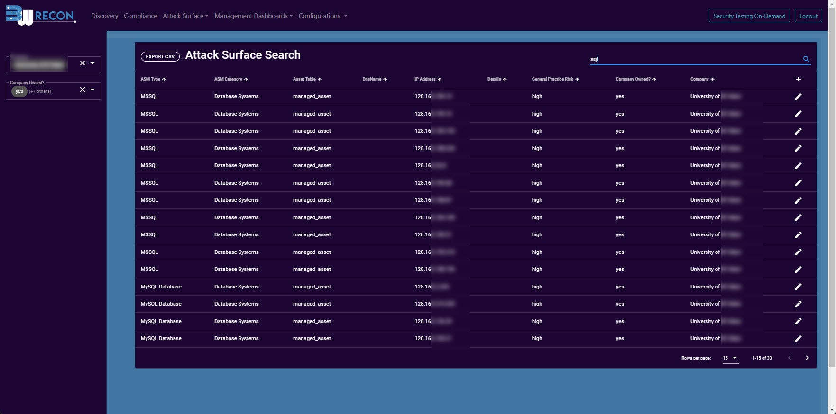Image resolution: width=836 pixels, height=414 pixels.
Task: Sort by the DnsName column arrow
Action: click(385, 80)
